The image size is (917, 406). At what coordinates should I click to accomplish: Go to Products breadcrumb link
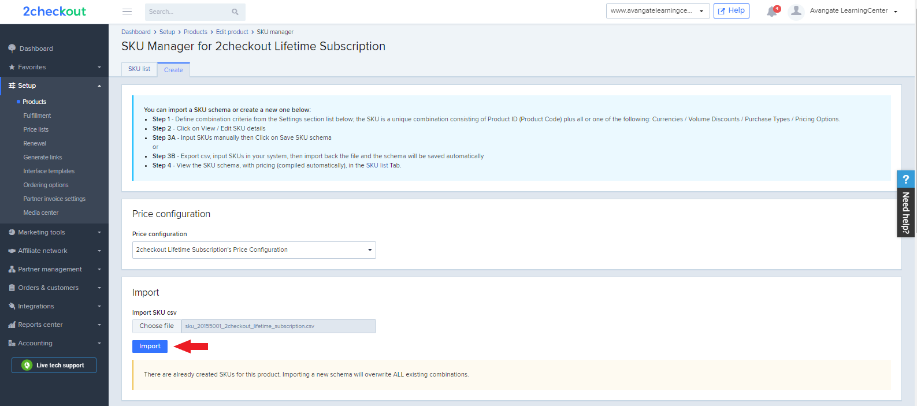tap(195, 32)
